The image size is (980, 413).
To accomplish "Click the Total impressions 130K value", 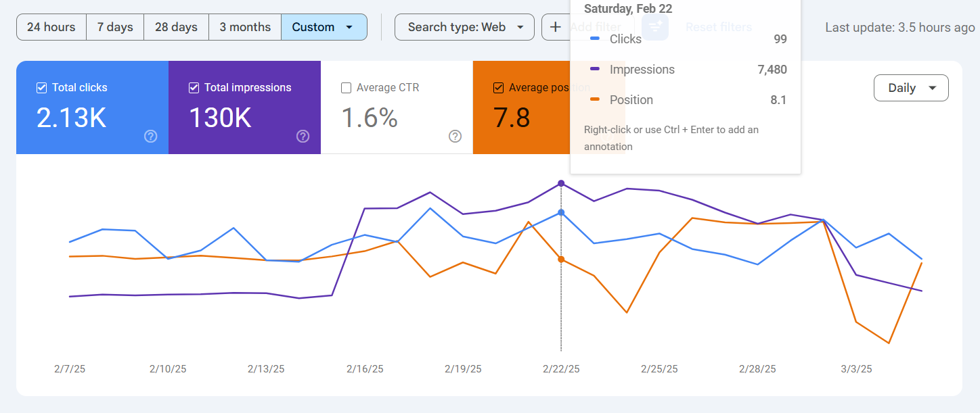I will point(220,118).
